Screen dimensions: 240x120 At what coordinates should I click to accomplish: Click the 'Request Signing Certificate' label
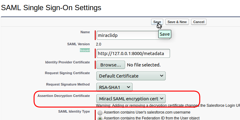[x=67, y=73]
